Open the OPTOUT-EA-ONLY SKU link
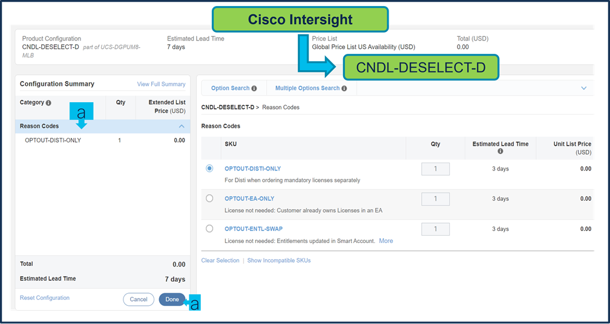The height and width of the screenshot is (324, 610). click(x=249, y=198)
